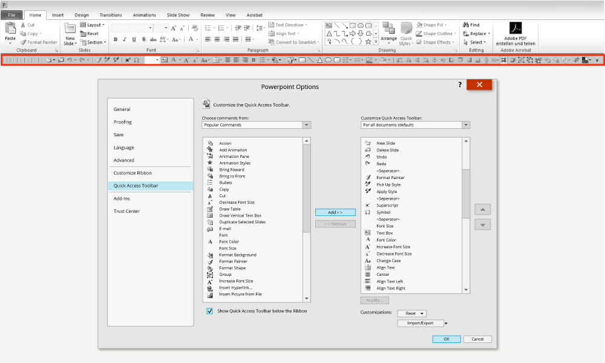Click Find binoculars icon

tap(466, 25)
